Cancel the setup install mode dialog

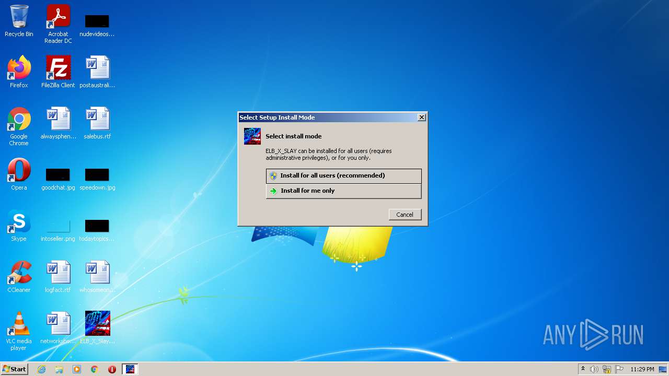click(405, 215)
